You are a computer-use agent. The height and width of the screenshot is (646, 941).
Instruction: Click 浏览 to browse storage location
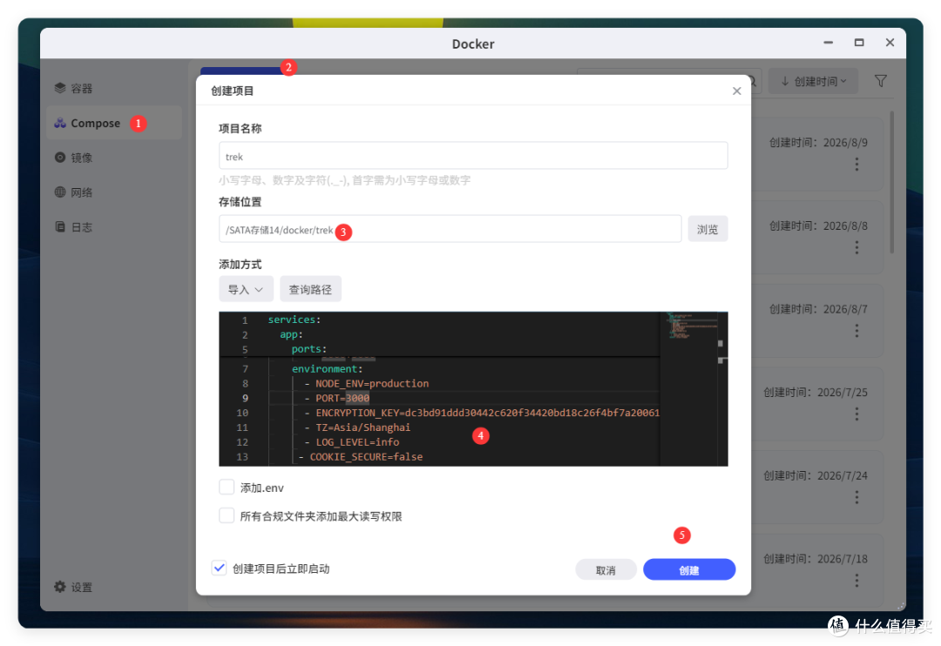[x=707, y=229]
